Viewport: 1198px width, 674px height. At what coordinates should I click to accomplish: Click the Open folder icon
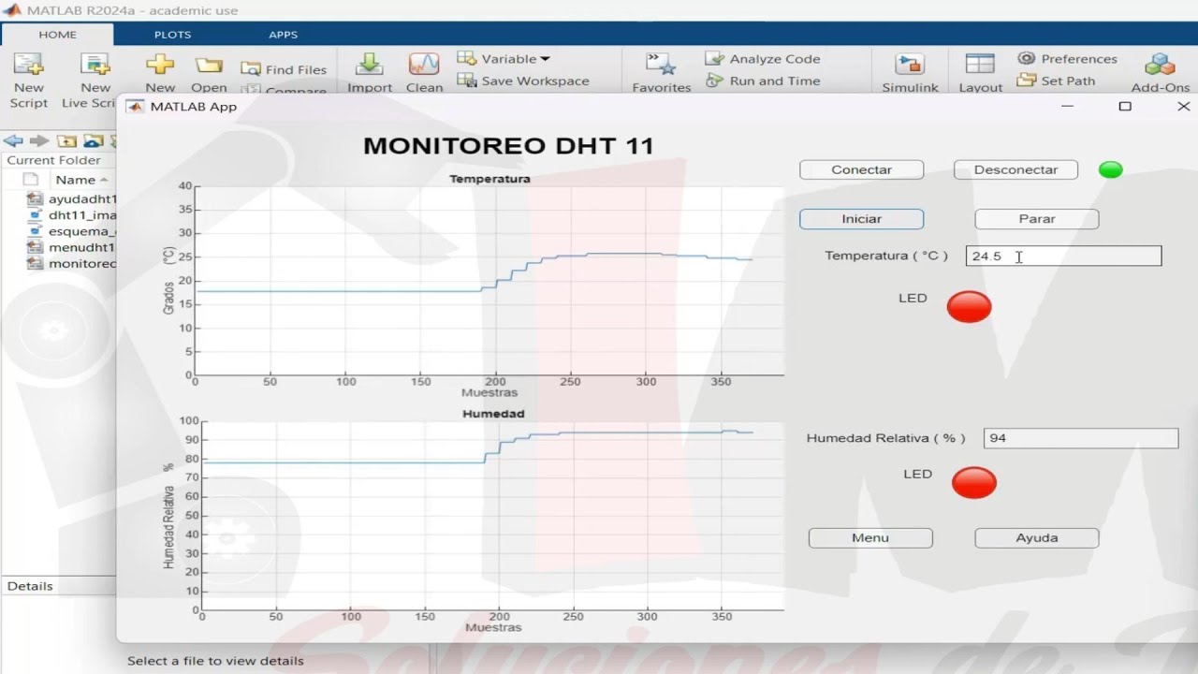coord(209,65)
